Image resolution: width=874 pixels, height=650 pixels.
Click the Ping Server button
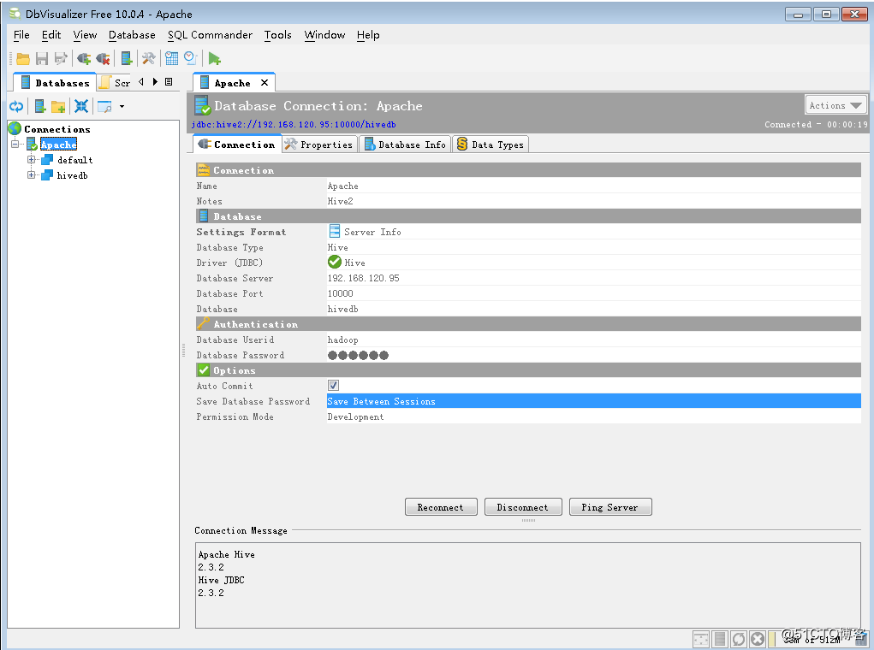pos(609,507)
